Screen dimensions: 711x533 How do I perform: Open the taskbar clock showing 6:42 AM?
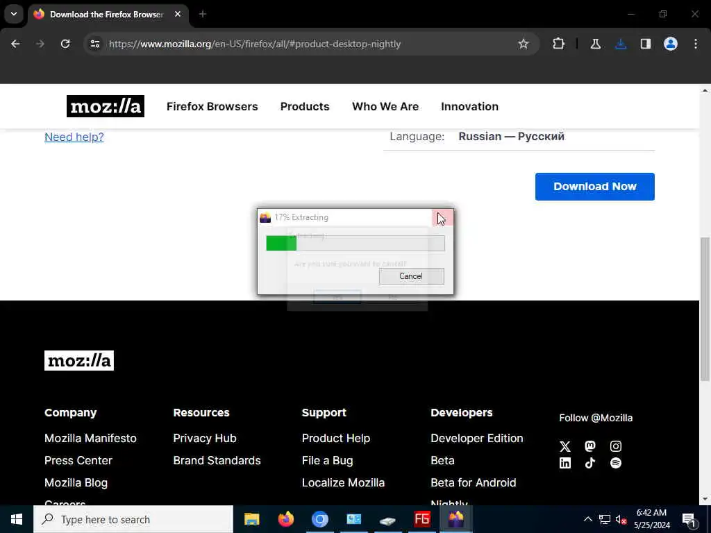tap(652, 519)
